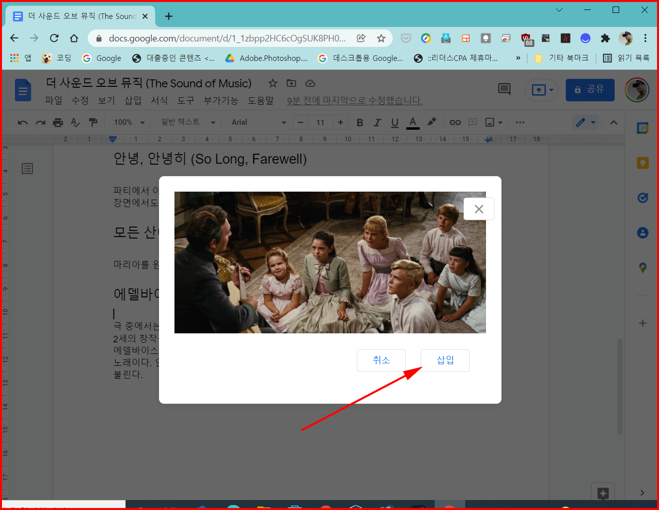Select the Sound of Music preview image
Viewport: 659px width, 510px height.
[330, 262]
